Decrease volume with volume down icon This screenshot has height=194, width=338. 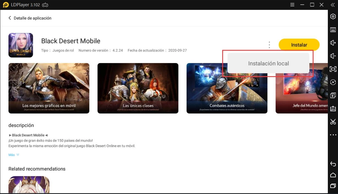333,56
